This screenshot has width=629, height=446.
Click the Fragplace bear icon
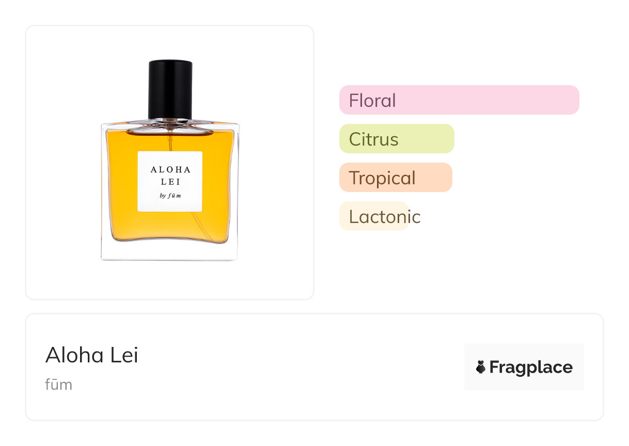(481, 368)
